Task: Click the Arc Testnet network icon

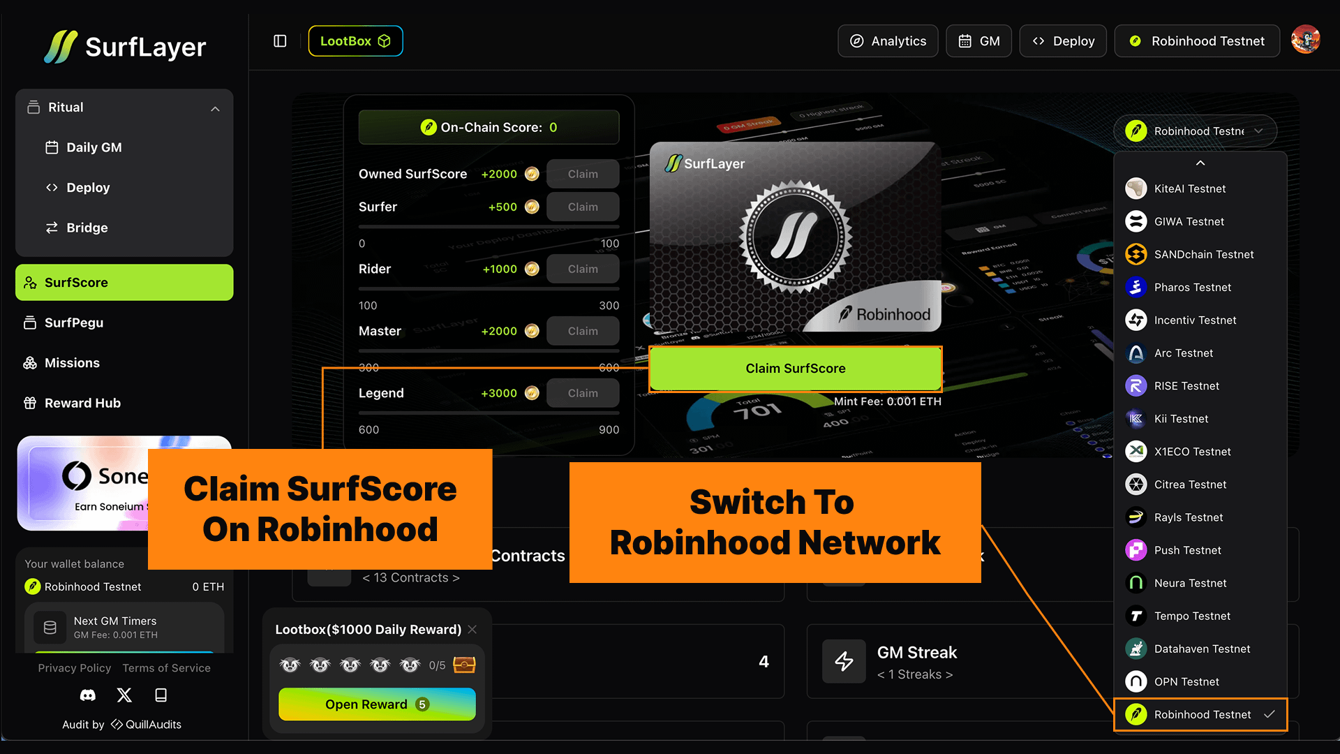Action: click(1136, 353)
